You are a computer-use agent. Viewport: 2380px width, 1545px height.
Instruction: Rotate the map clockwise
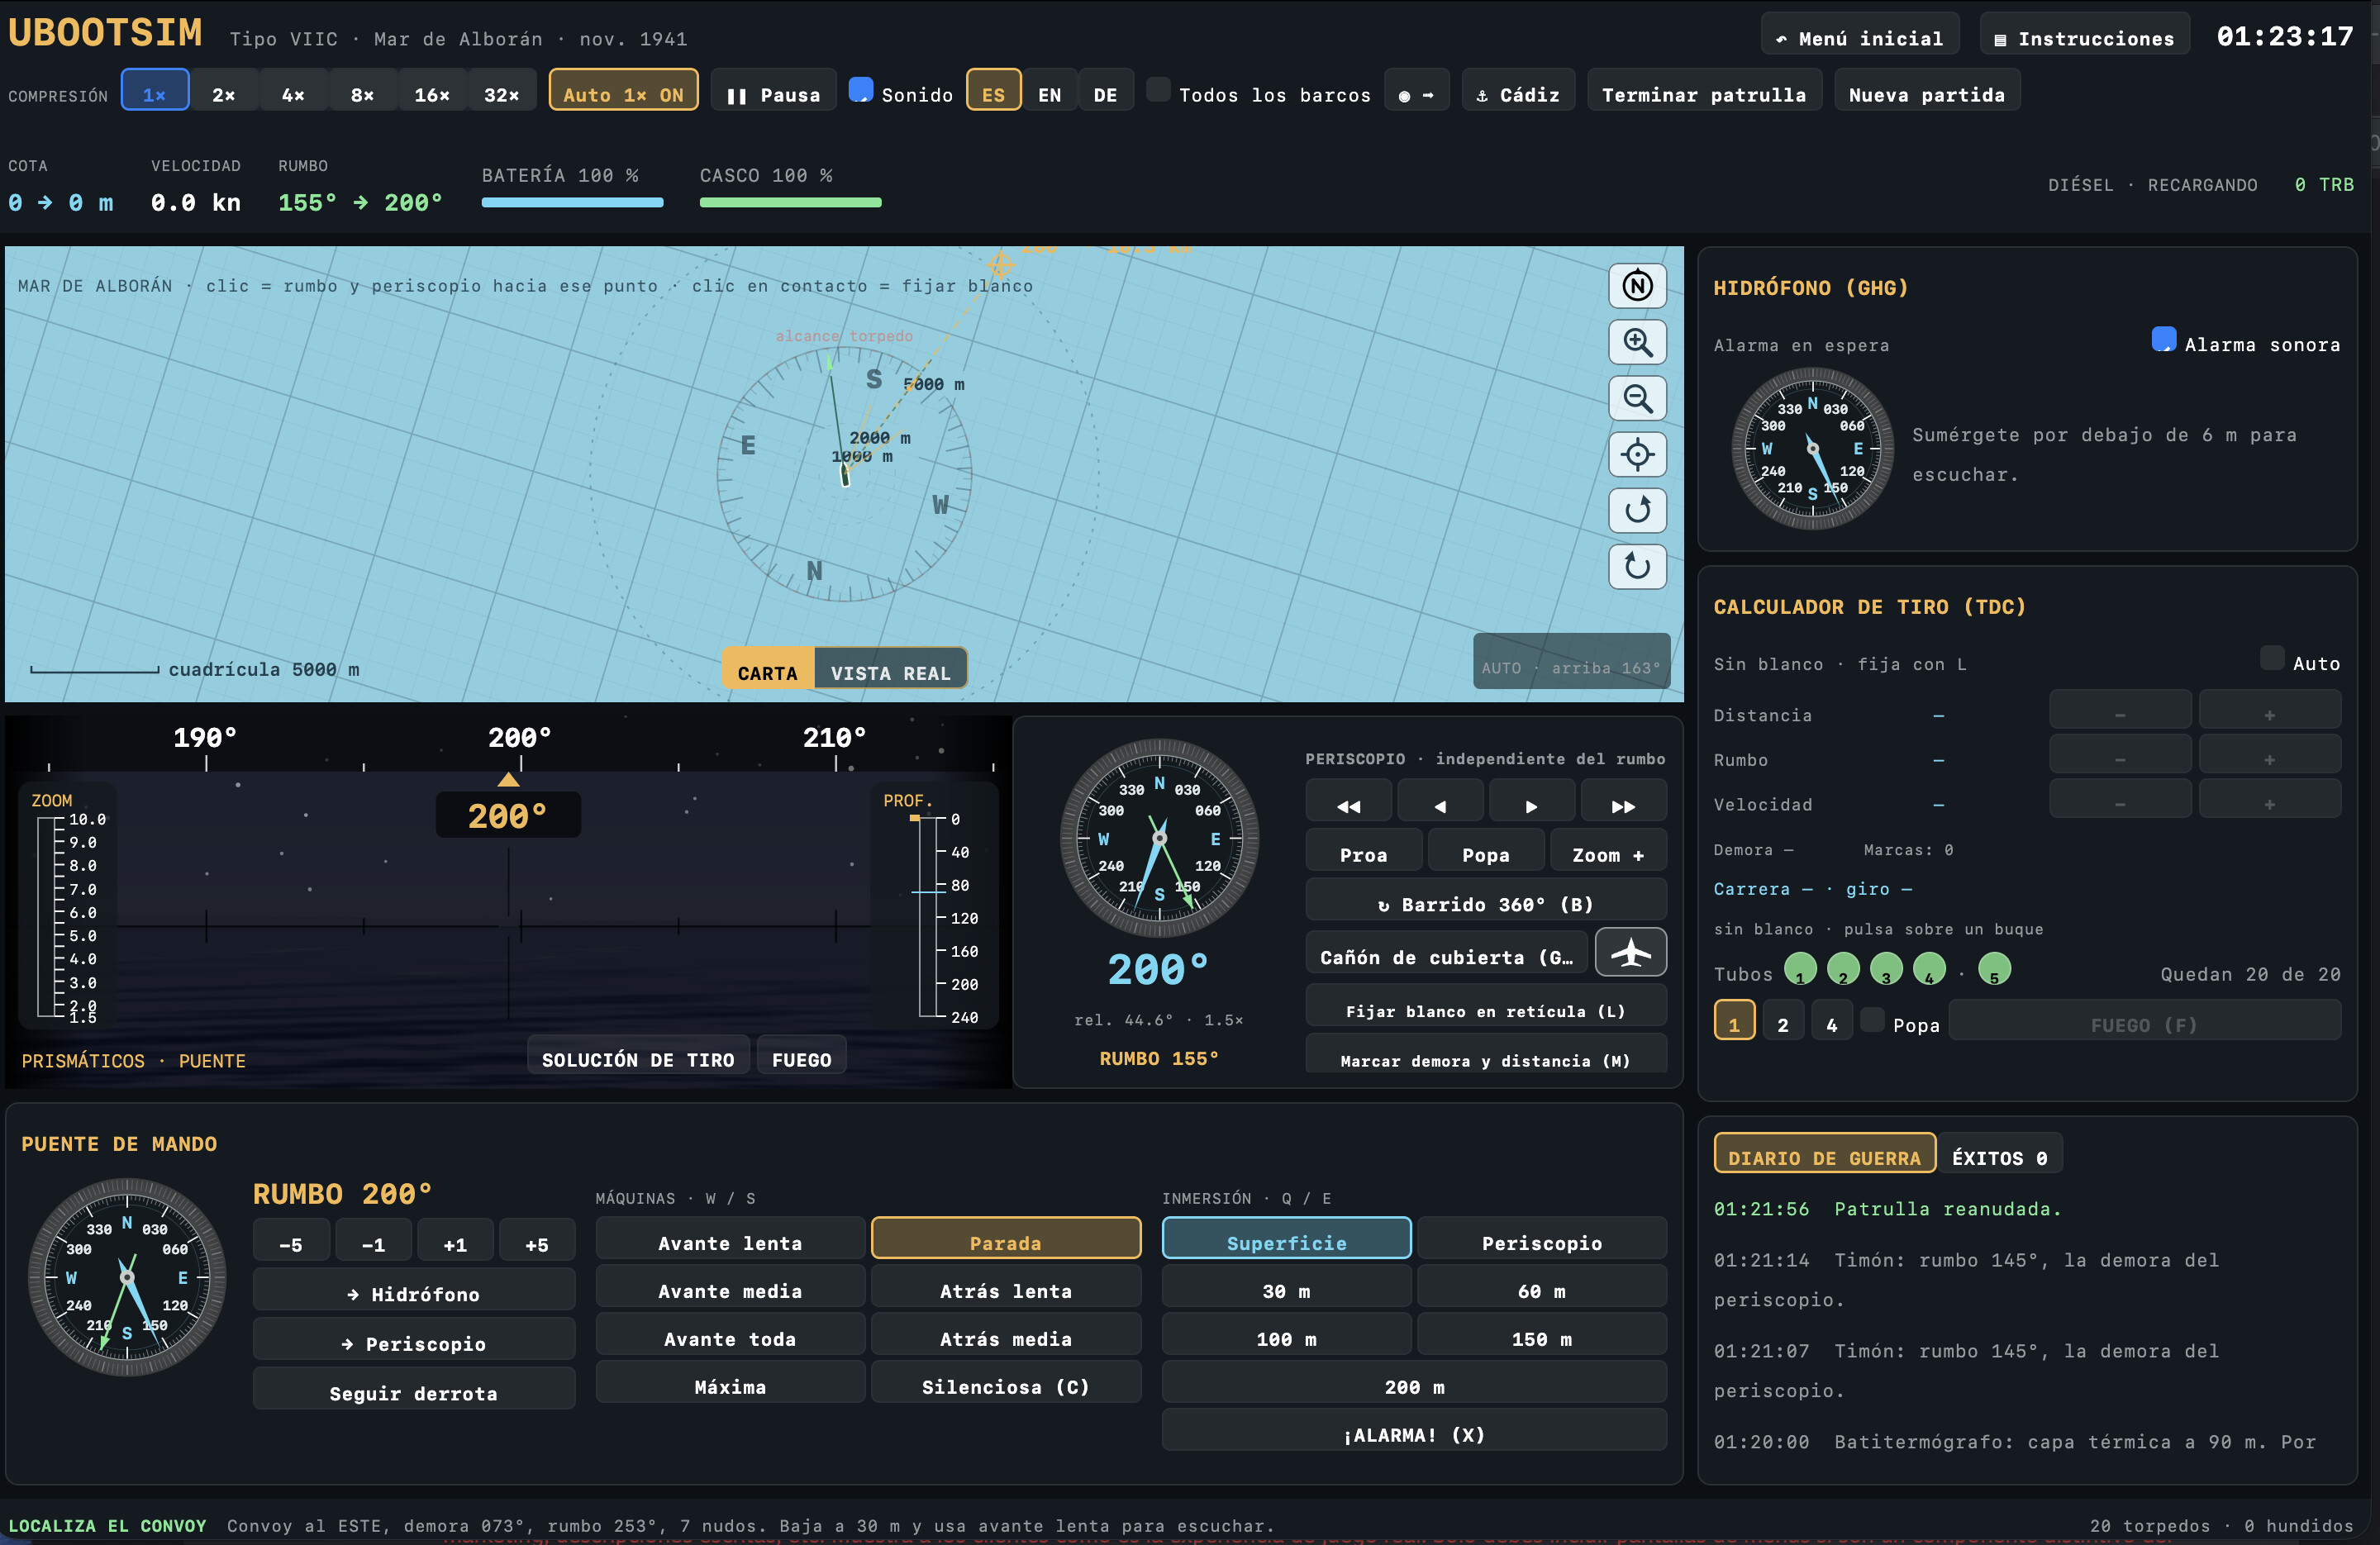click(1637, 566)
